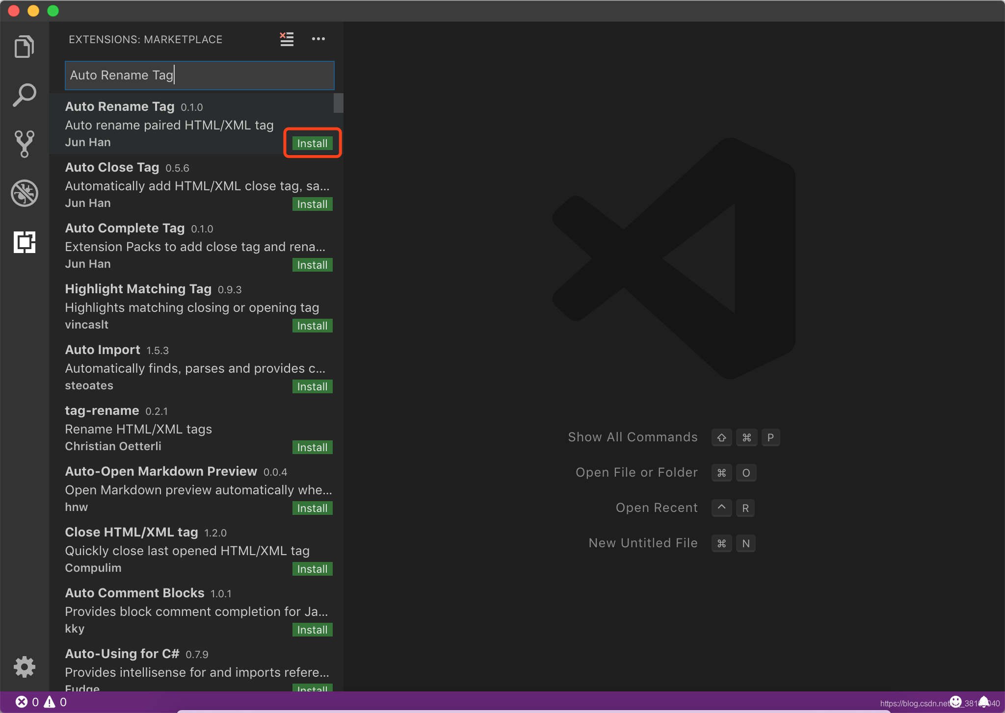Screen dimensions: 1005x713
Task: Open the Source Control view
Action: (x=24, y=144)
